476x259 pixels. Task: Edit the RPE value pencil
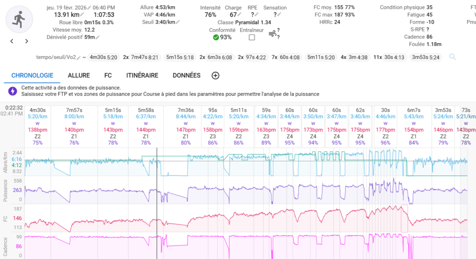tap(255, 15)
